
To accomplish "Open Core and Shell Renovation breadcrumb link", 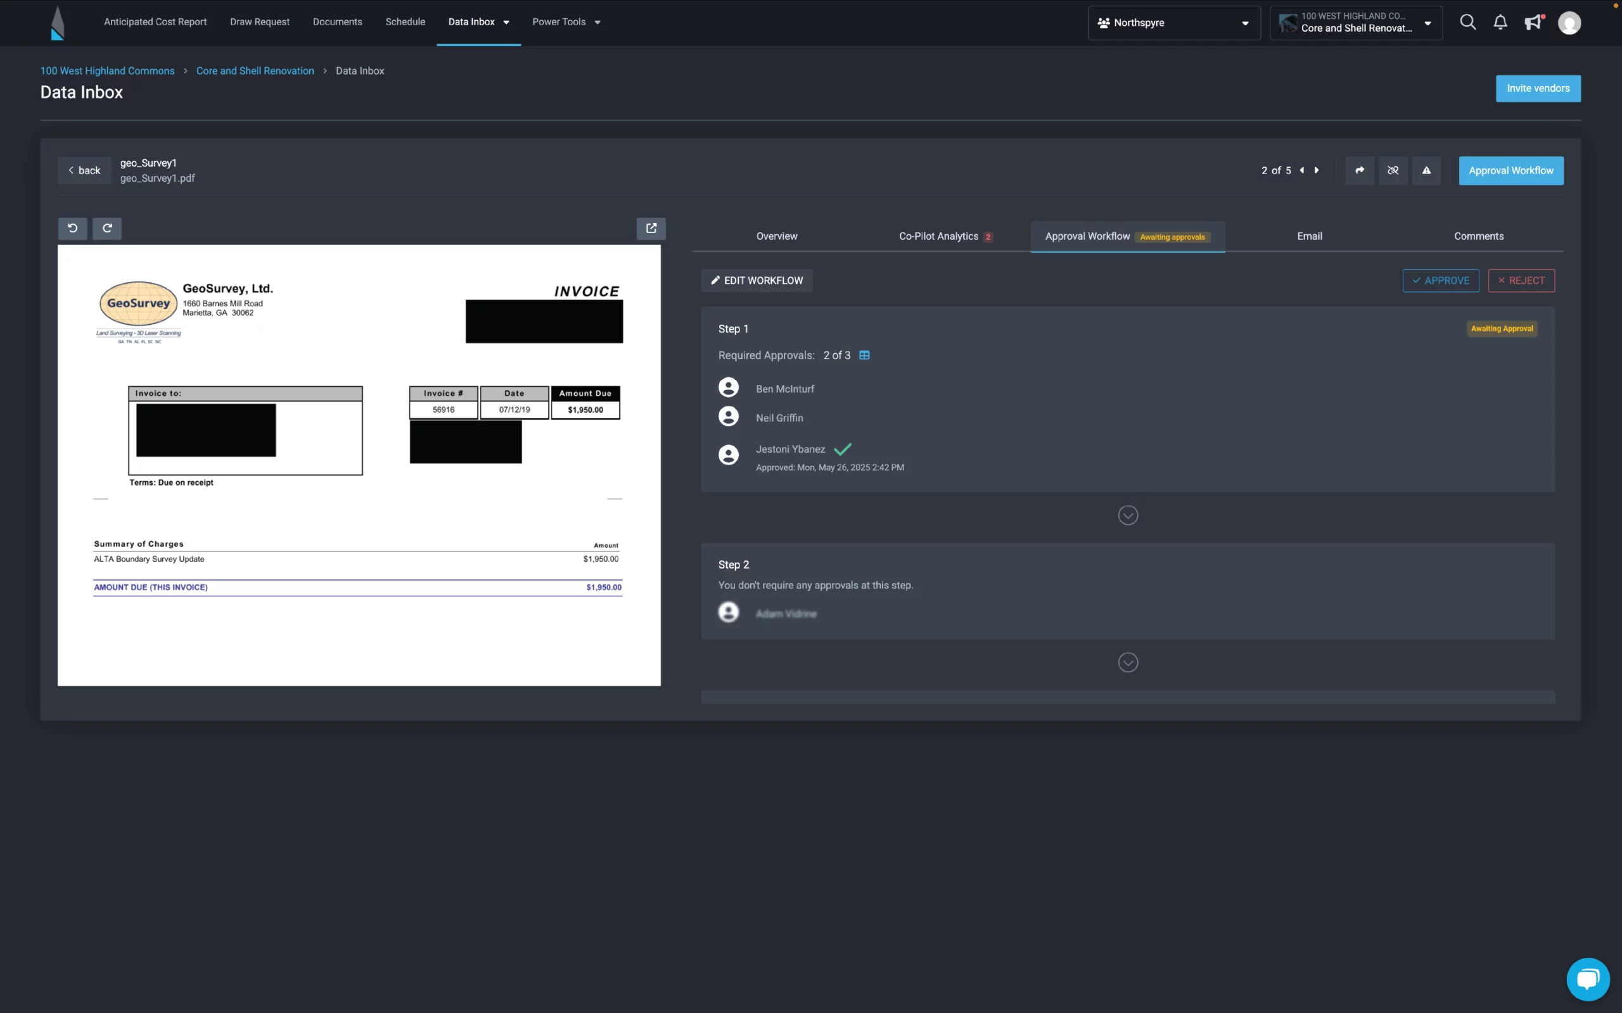I will coord(255,71).
